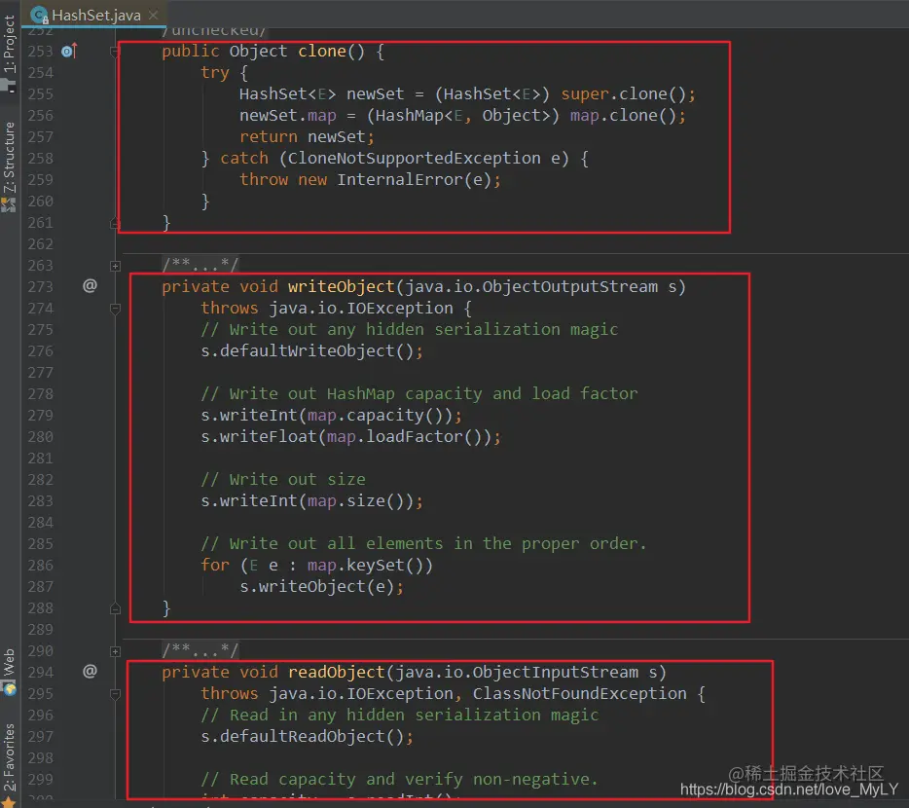
Task: Collapse writeObject body fold at line 274
Action: pyautogui.click(x=115, y=309)
